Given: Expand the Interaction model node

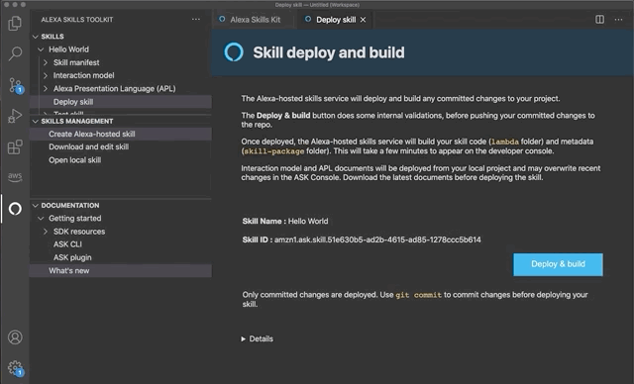Looking at the screenshot, I should [x=46, y=75].
